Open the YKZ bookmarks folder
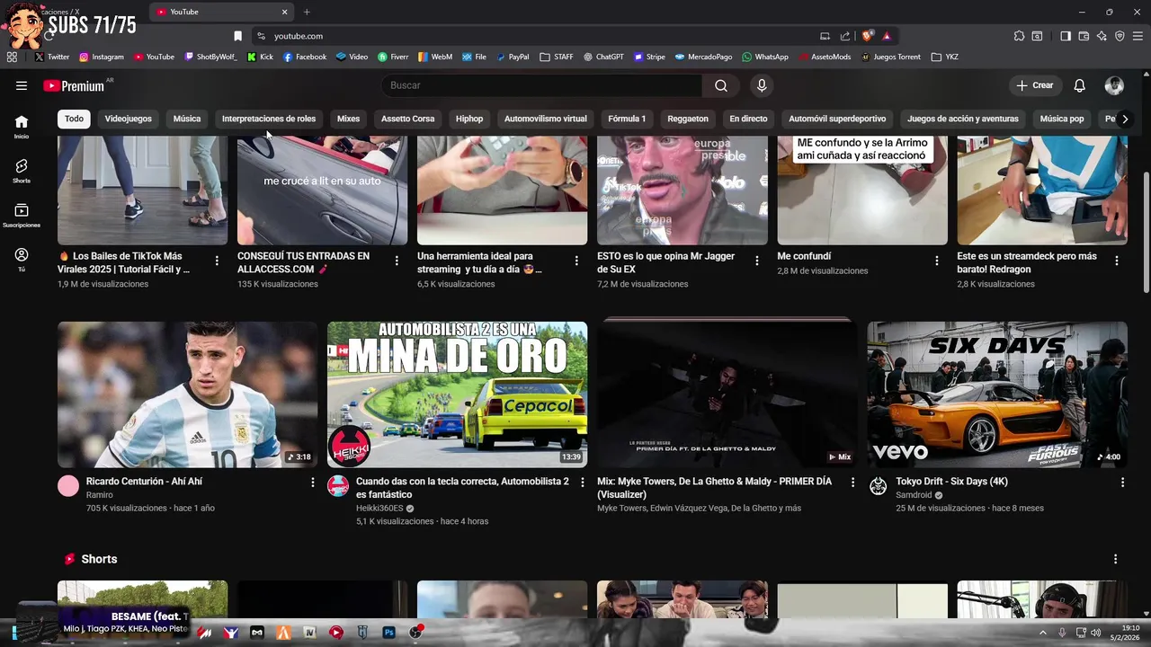Viewport: 1151px width, 647px height. pyautogui.click(x=944, y=57)
